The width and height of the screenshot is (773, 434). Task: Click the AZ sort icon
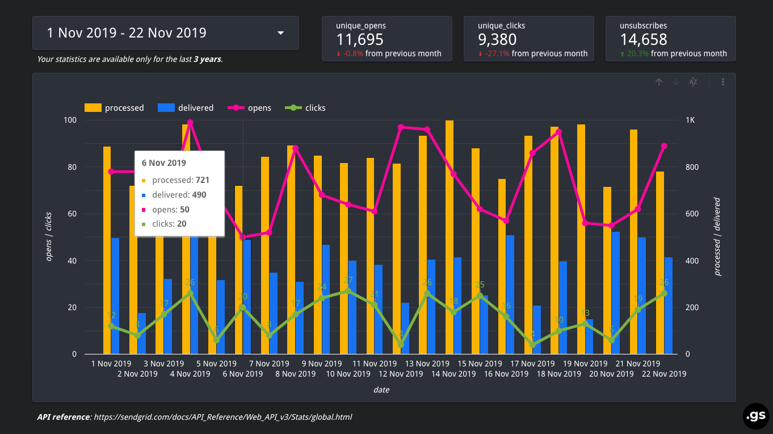[693, 82]
